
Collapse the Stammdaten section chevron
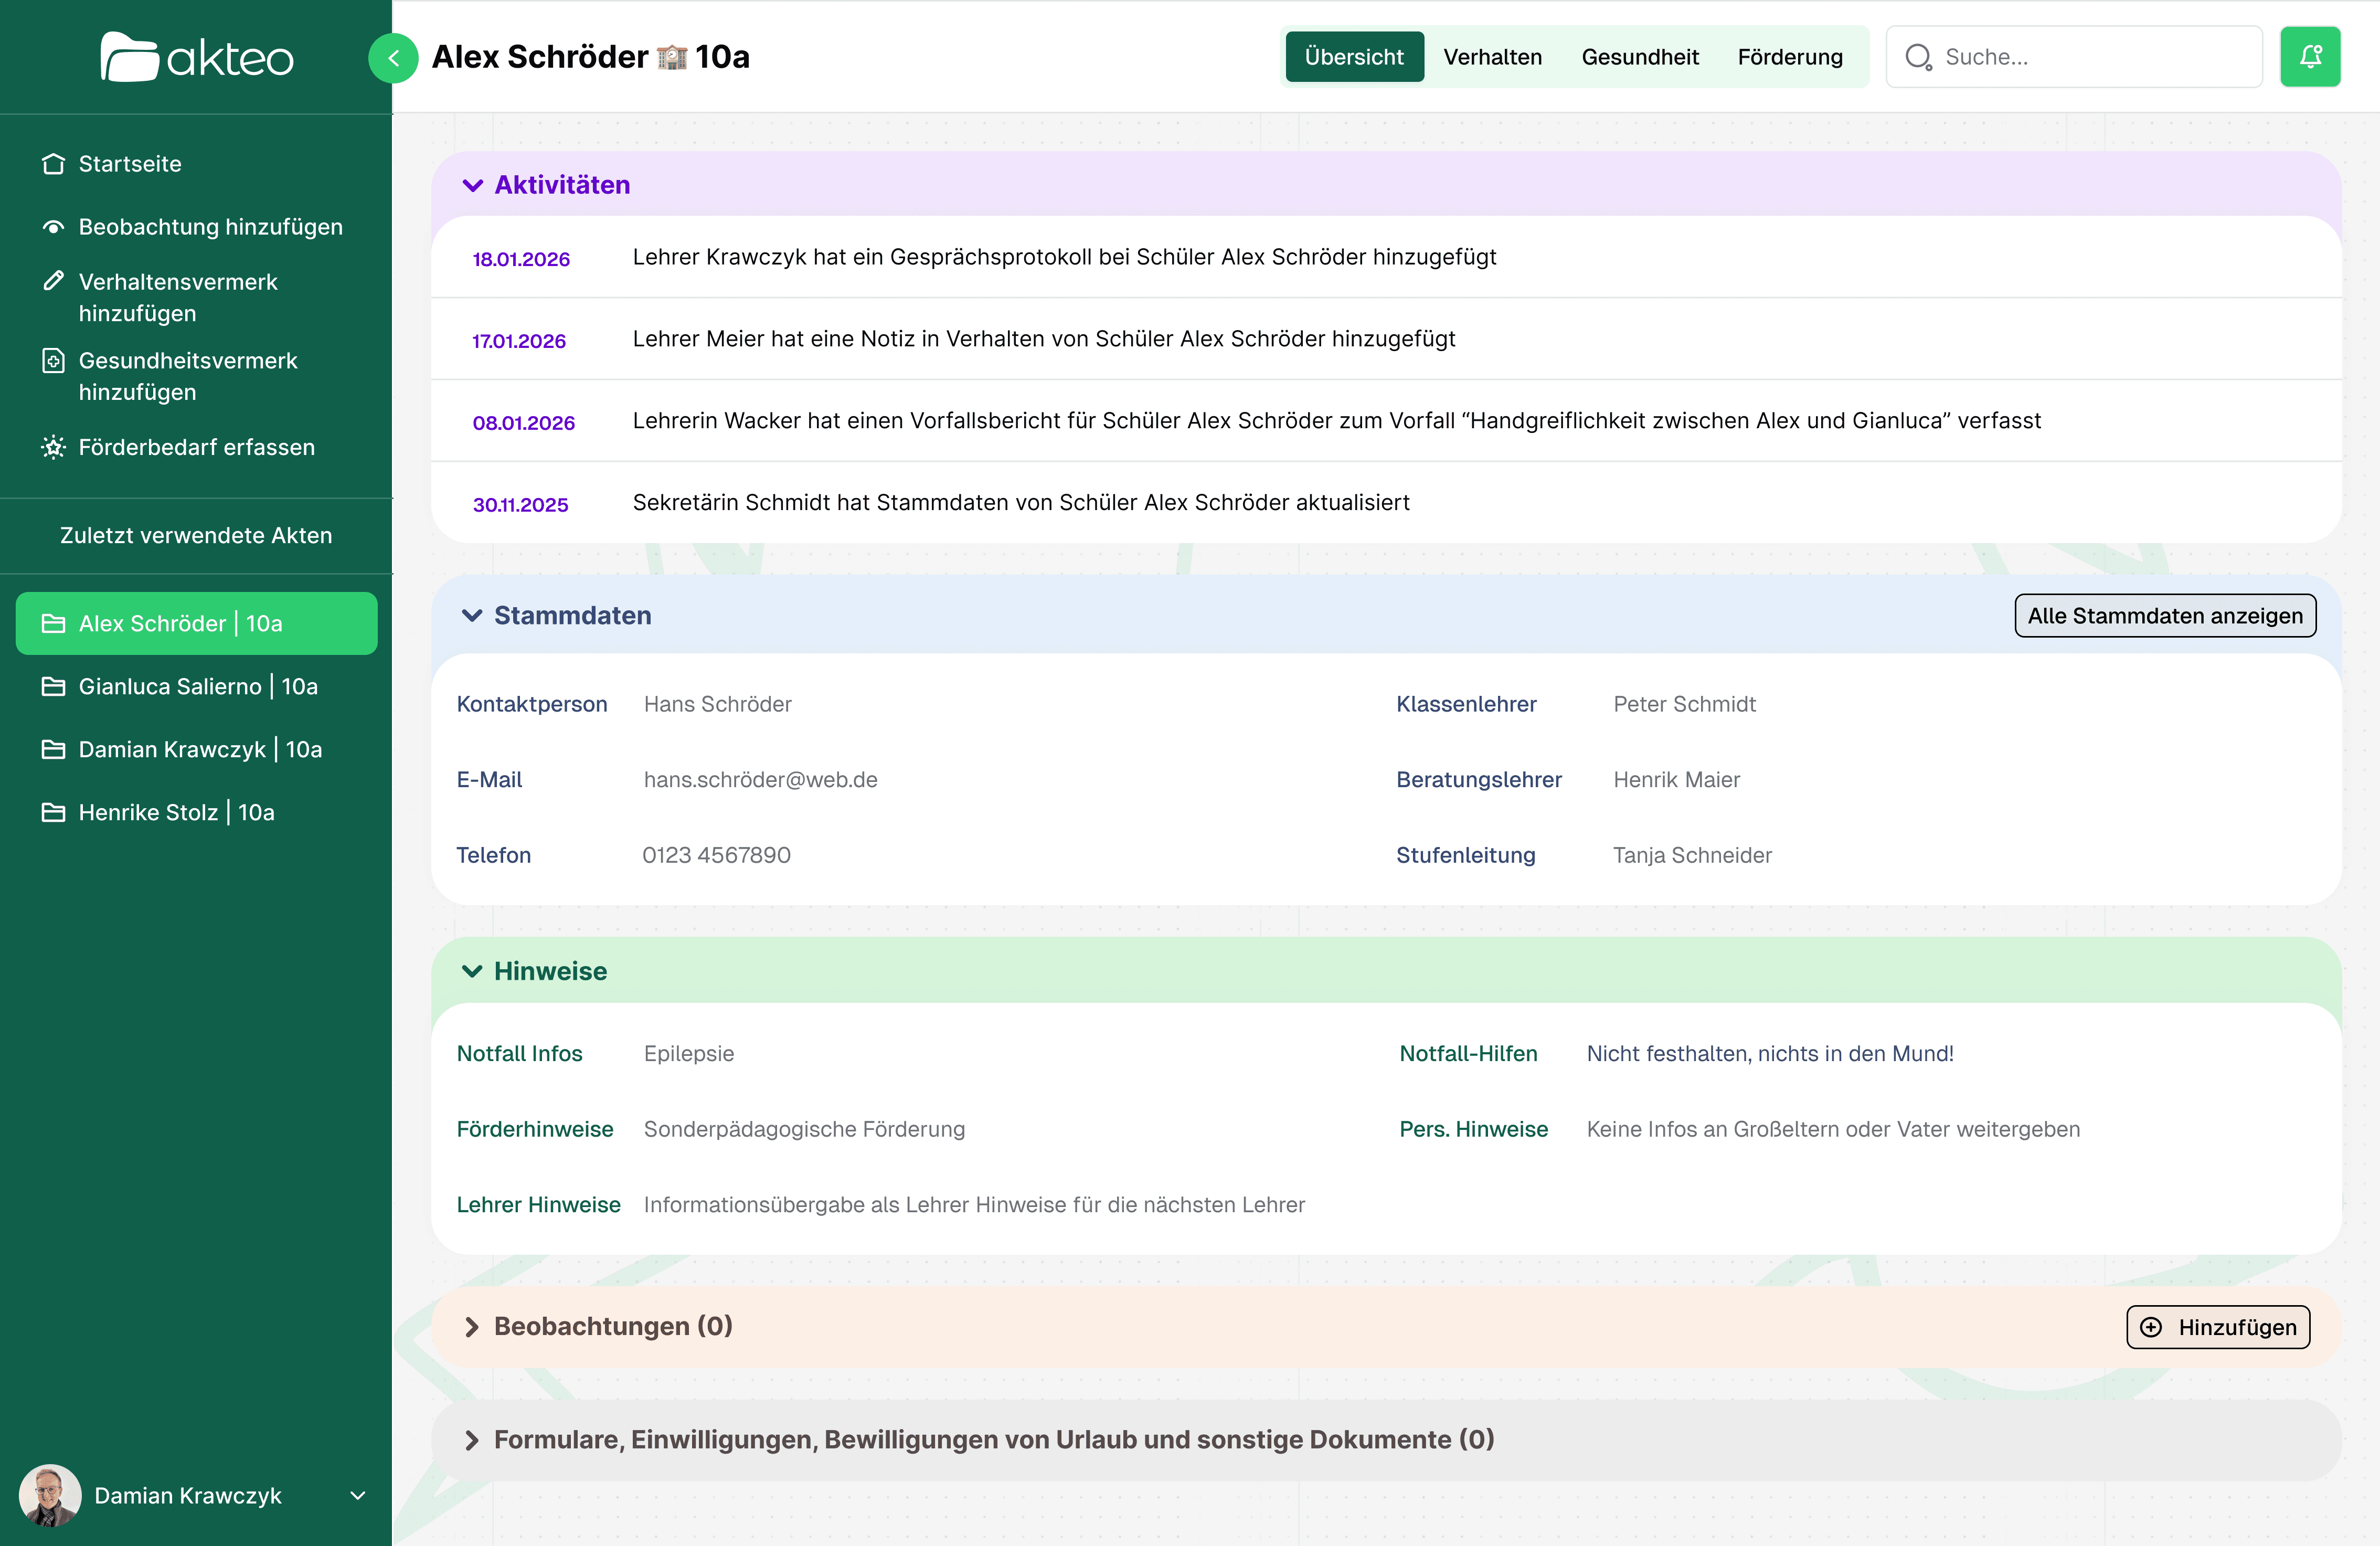pos(472,615)
